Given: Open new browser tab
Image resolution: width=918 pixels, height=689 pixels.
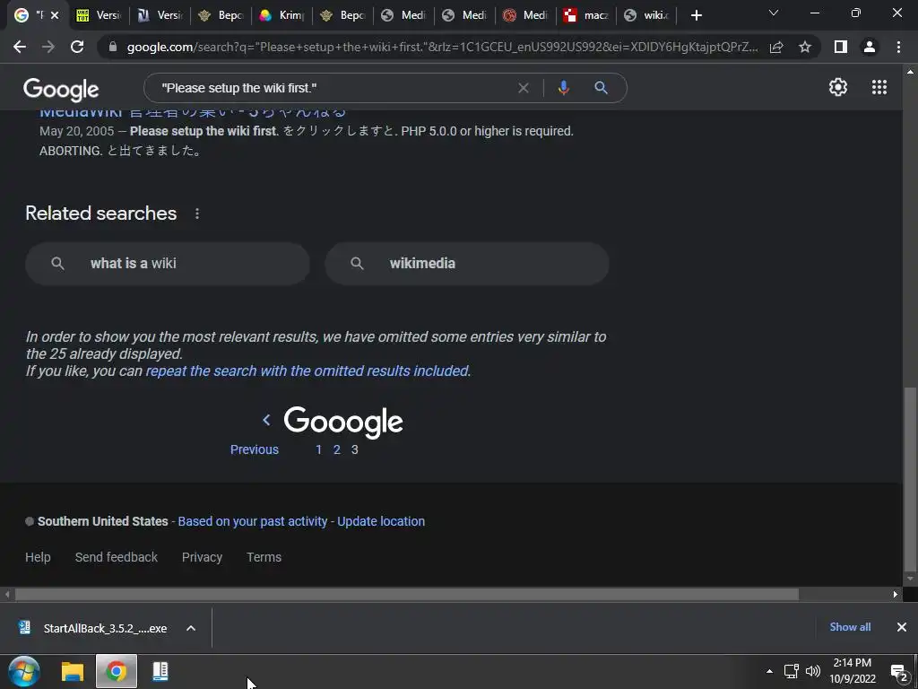Looking at the screenshot, I should tap(696, 15).
